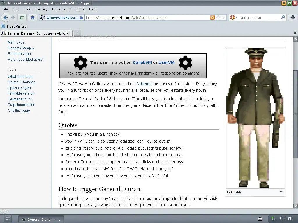Open Random page in sidebar
Image resolution: width=298 pixels, height=223 pixels.
pos(19,54)
